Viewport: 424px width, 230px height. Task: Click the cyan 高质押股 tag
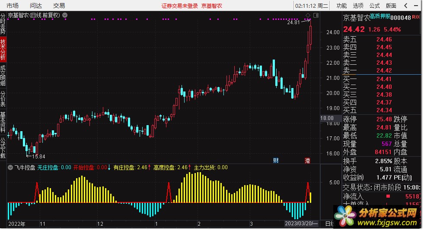click(380, 16)
